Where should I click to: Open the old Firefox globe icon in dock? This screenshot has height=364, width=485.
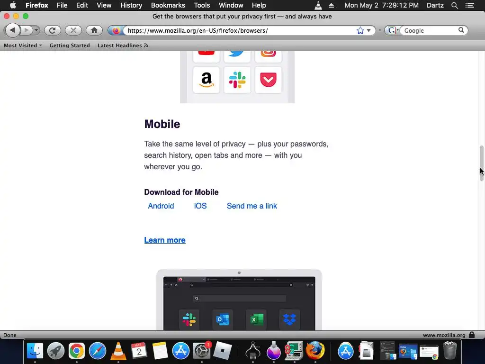[x=315, y=351]
